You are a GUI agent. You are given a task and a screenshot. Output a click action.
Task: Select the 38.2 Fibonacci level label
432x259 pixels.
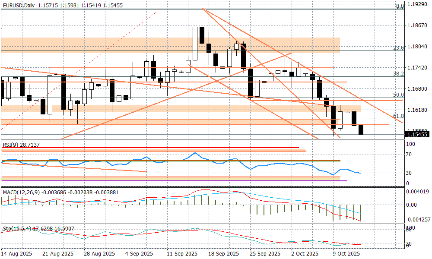point(399,74)
